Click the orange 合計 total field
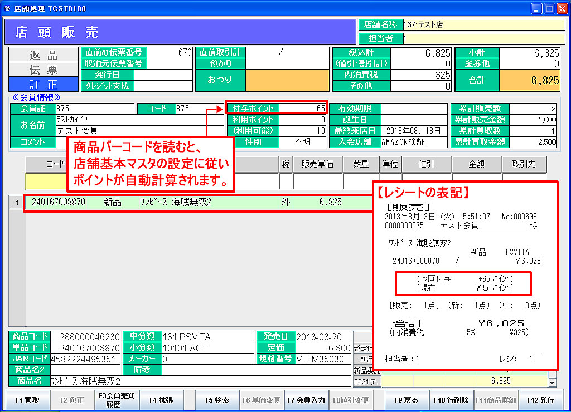This screenshot has width=571, height=412. pos(530,81)
